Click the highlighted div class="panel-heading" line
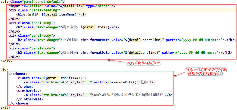The width and height of the screenshot is (237, 110). (x=34, y=10)
